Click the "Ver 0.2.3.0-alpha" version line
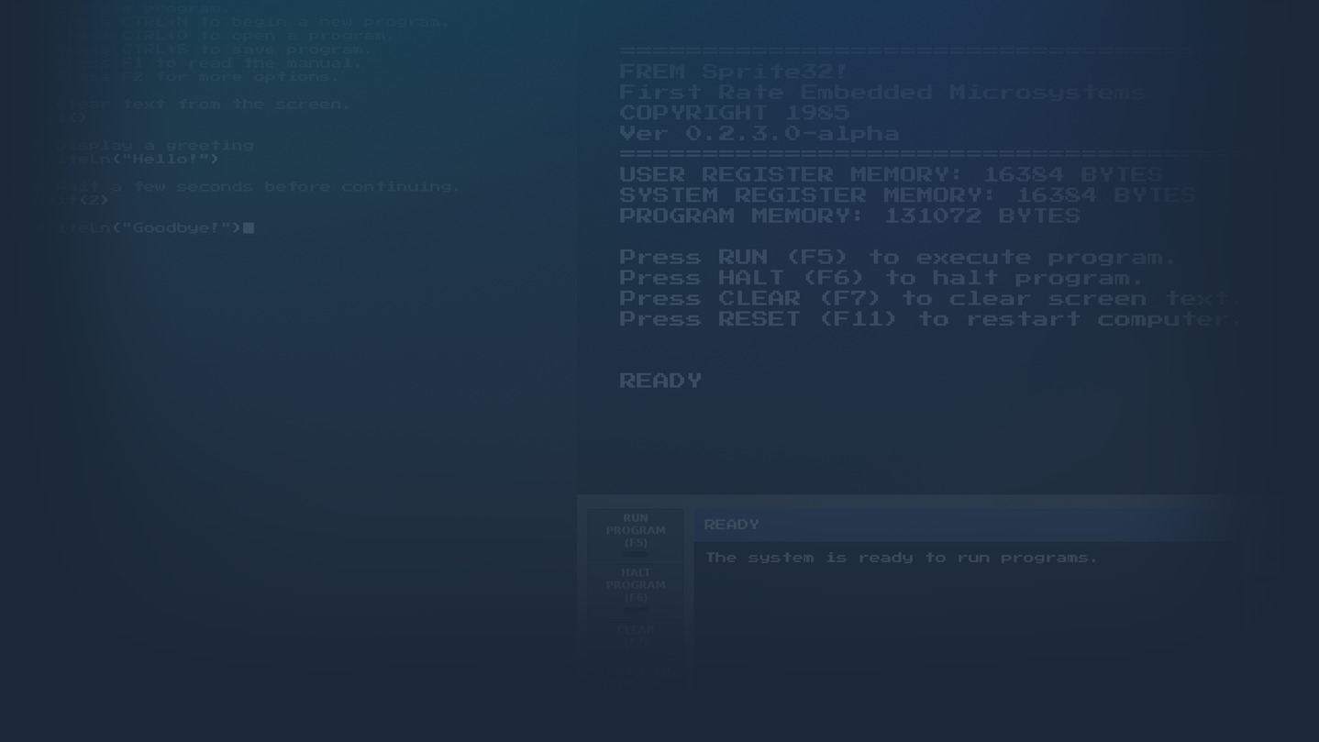Viewport: 1319px width, 742px height. pyautogui.click(x=759, y=134)
